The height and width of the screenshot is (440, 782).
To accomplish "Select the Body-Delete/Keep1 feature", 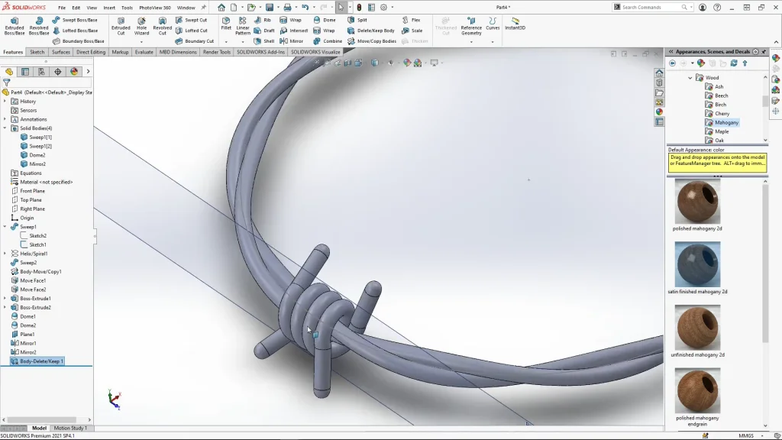I will (41, 361).
